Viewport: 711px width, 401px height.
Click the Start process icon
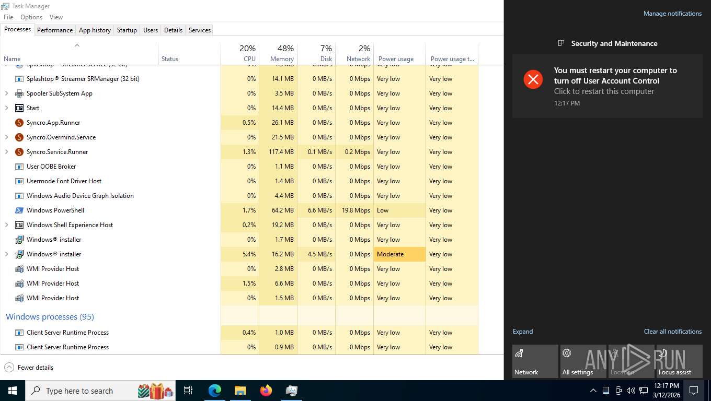(x=19, y=108)
